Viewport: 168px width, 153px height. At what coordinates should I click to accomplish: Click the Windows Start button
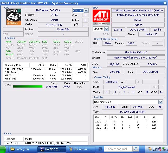point(3,149)
